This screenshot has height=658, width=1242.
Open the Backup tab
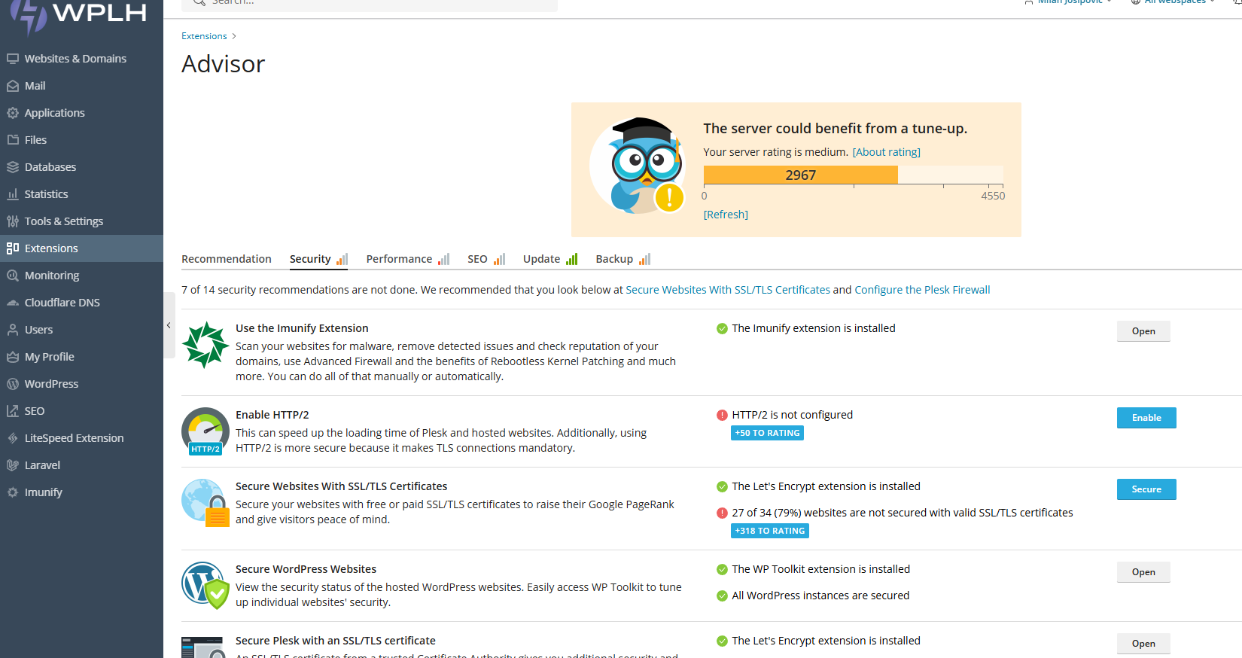pos(623,259)
